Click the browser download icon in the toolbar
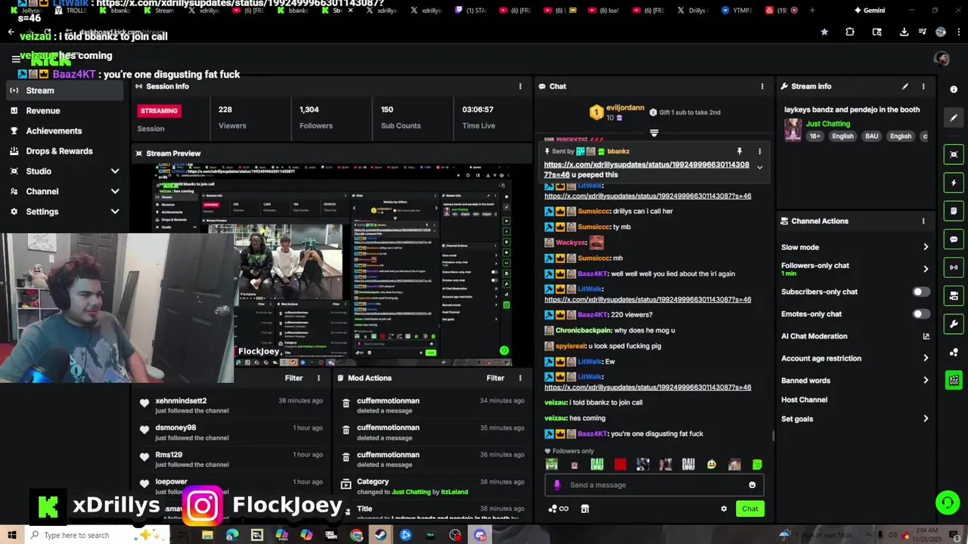Viewport: 968px width, 544px height. (x=904, y=32)
